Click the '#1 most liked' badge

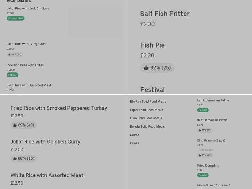click(x=15, y=18)
